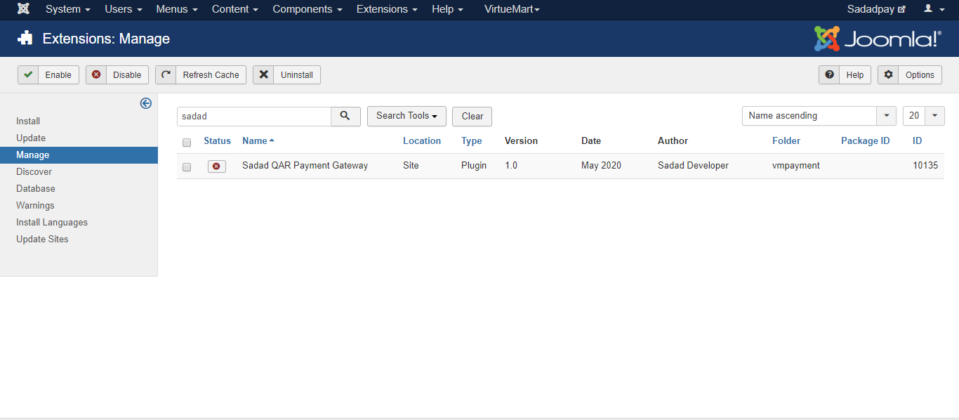Open the user account icon menu
Viewport: 959px width, 420px height.
click(x=934, y=9)
